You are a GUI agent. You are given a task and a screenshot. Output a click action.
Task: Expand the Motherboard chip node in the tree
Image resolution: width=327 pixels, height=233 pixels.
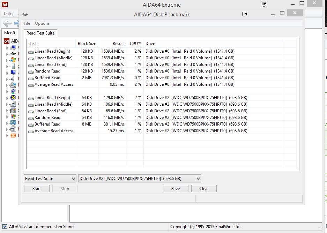point(7,54)
